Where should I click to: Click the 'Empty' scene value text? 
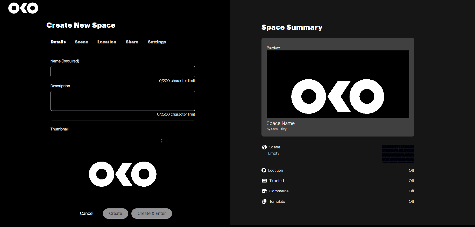[x=274, y=153]
